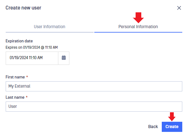Click the Create button
The image size is (187, 136).
click(x=172, y=127)
